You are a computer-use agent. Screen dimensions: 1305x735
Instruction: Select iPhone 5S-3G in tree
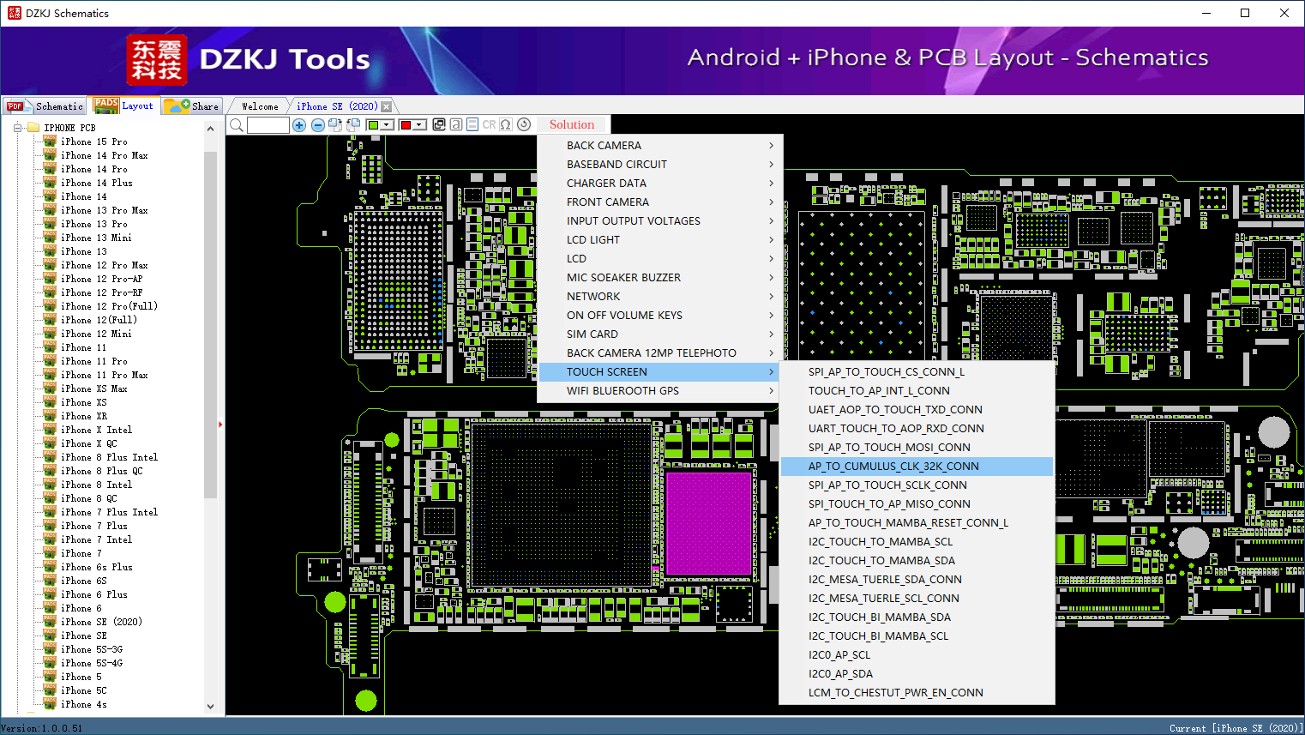[x=92, y=649]
